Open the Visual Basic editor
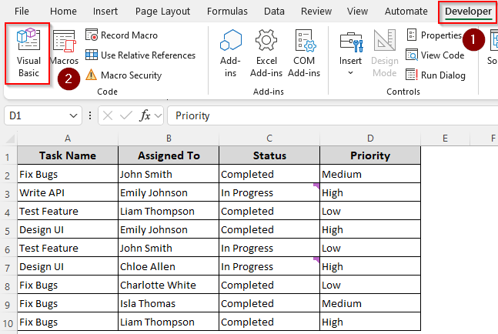The width and height of the screenshot is (498, 334). tap(28, 53)
